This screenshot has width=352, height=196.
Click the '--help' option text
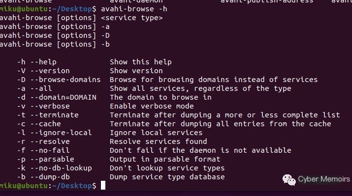tap(43, 62)
